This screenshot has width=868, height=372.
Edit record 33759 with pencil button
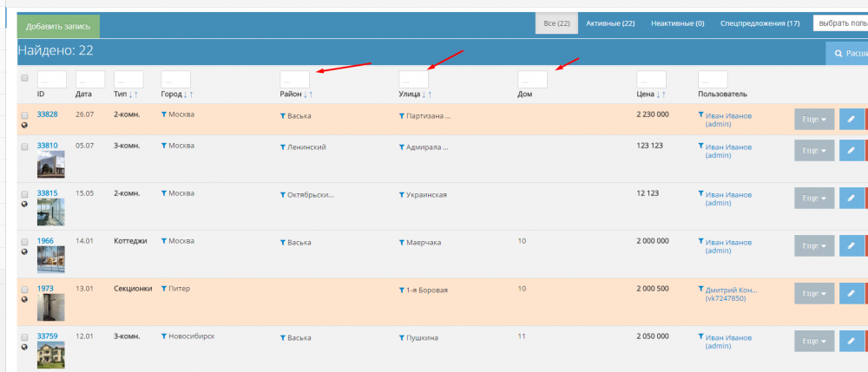click(x=852, y=341)
